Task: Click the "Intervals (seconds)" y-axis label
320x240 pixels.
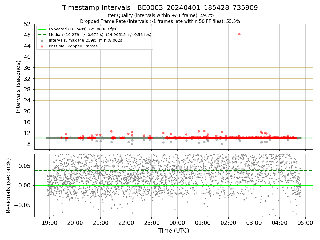Action: 18,87
